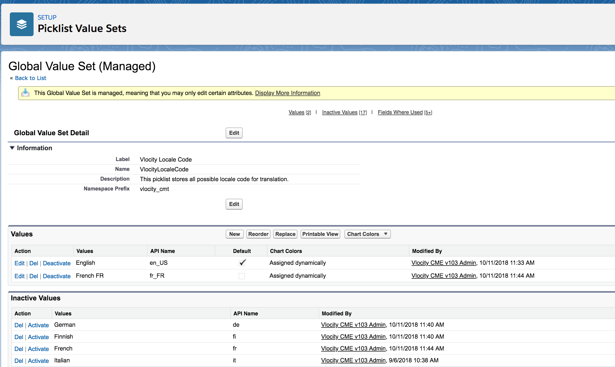
Task: Edit the French FR value row
Action: (19, 276)
